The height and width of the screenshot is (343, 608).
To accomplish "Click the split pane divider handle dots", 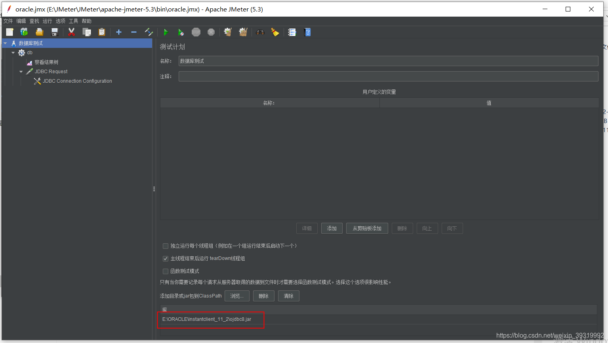I will click(x=154, y=189).
